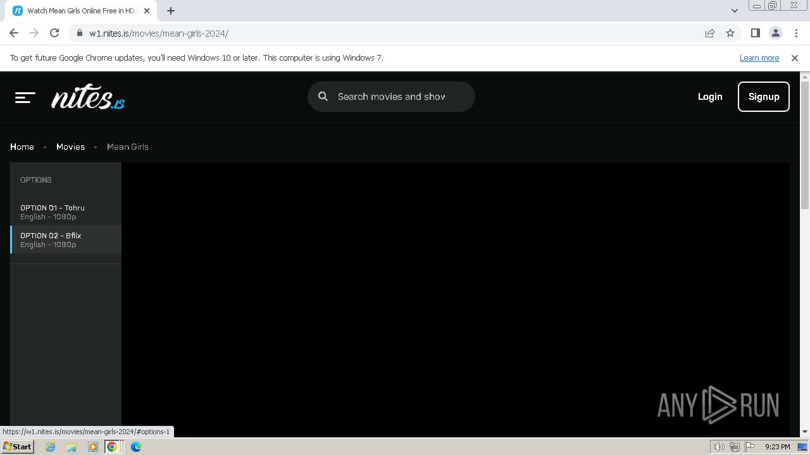810x455 pixels.
Task: Share this page icon in address bar
Action: [x=710, y=33]
